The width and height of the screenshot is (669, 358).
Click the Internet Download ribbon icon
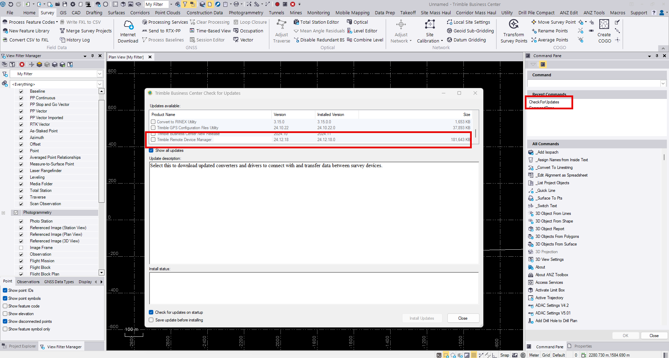click(128, 31)
